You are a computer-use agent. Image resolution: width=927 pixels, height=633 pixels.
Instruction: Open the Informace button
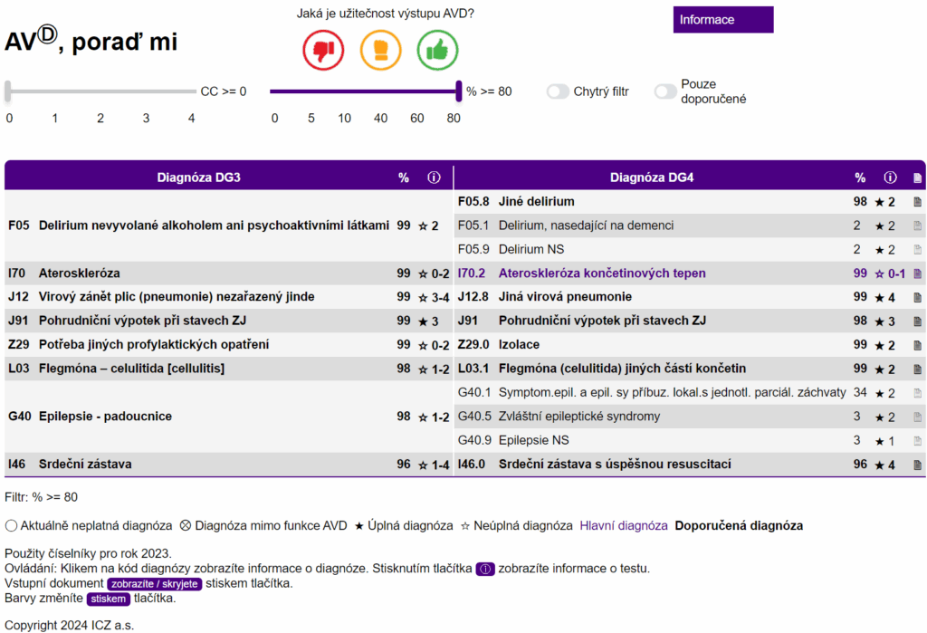(723, 20)
